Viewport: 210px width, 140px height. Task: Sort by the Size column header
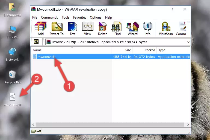coord(122,50)
